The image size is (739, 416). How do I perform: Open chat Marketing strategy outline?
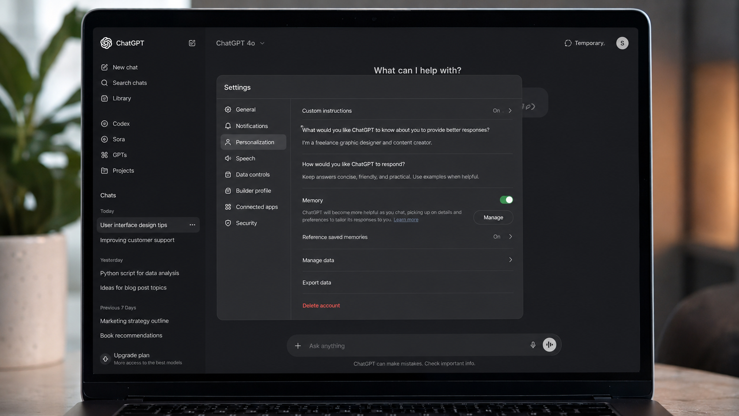134,321
